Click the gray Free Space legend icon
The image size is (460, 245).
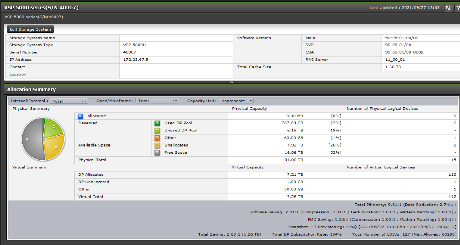pos(157,152)
